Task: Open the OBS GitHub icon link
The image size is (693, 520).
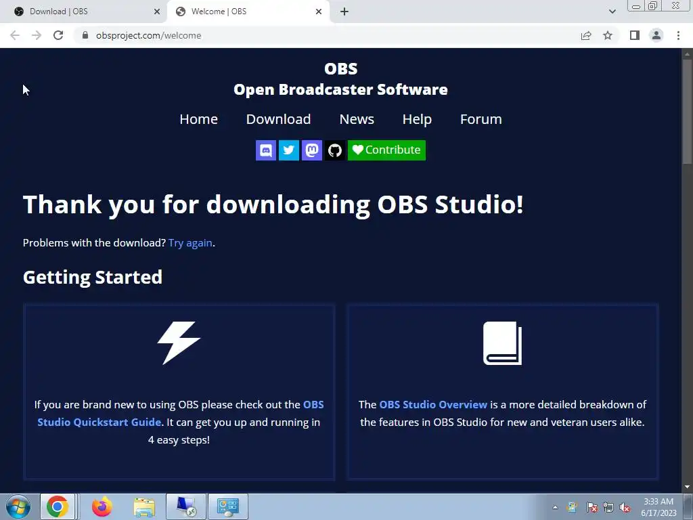Action: click(334, 150)
